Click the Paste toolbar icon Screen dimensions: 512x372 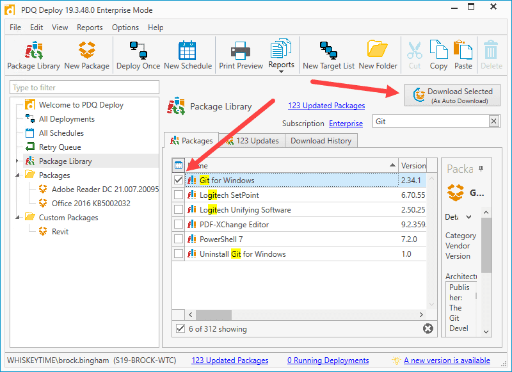coord(463,55)
